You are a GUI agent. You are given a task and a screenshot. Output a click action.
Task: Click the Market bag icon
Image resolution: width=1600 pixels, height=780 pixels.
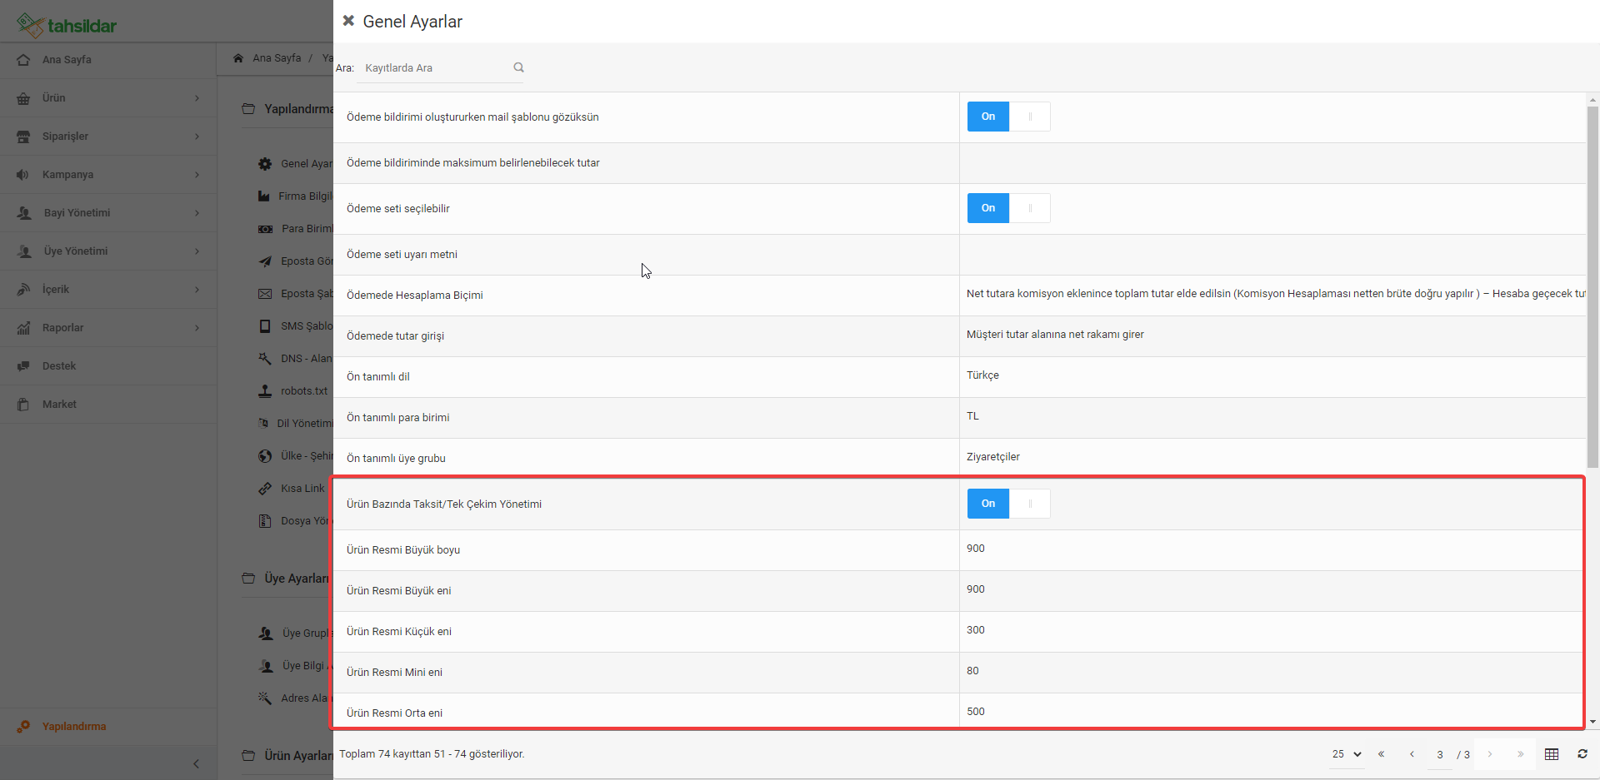tap(23, 405)
